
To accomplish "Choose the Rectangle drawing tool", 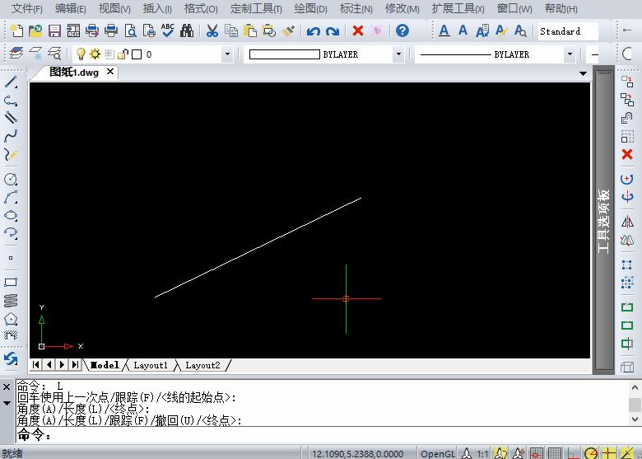I will pos(11,282).
